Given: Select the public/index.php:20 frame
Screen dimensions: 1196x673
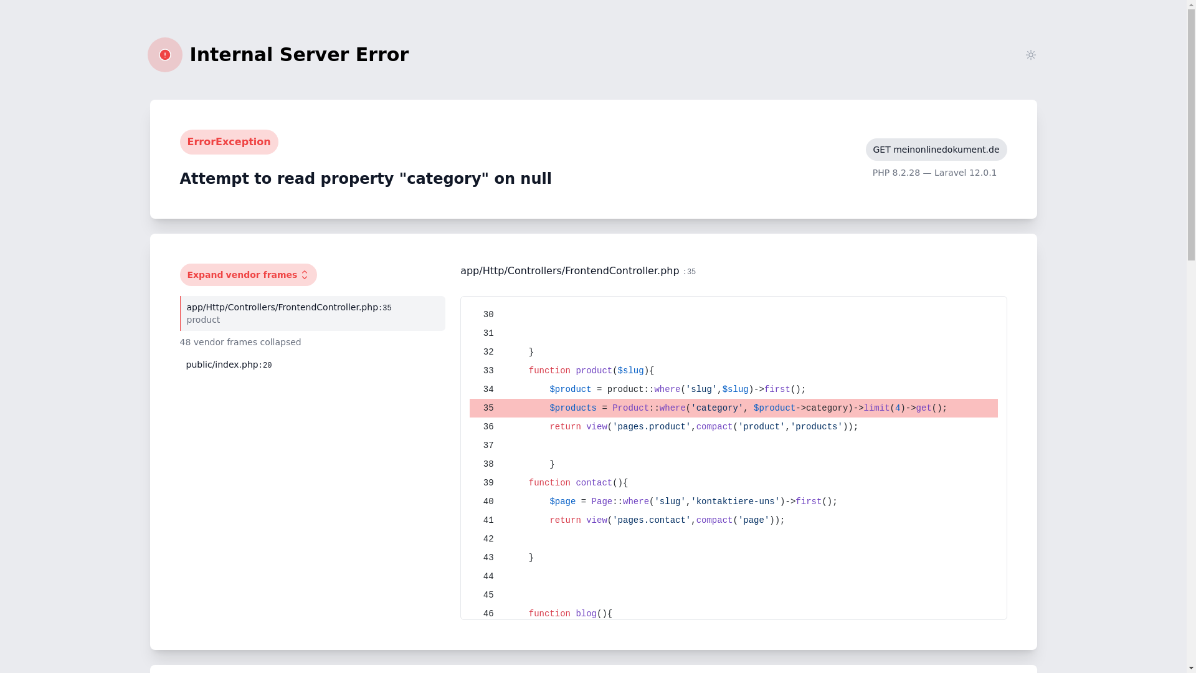Looking at the screenshot, I should click(229, 365).
